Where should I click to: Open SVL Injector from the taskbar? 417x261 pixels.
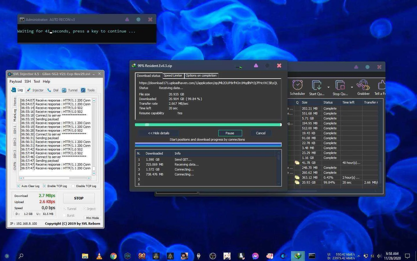pos(284,256)
